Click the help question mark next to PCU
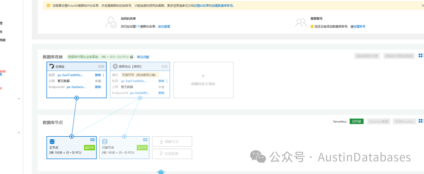This screenshot has width=424, height=174. 132,57
